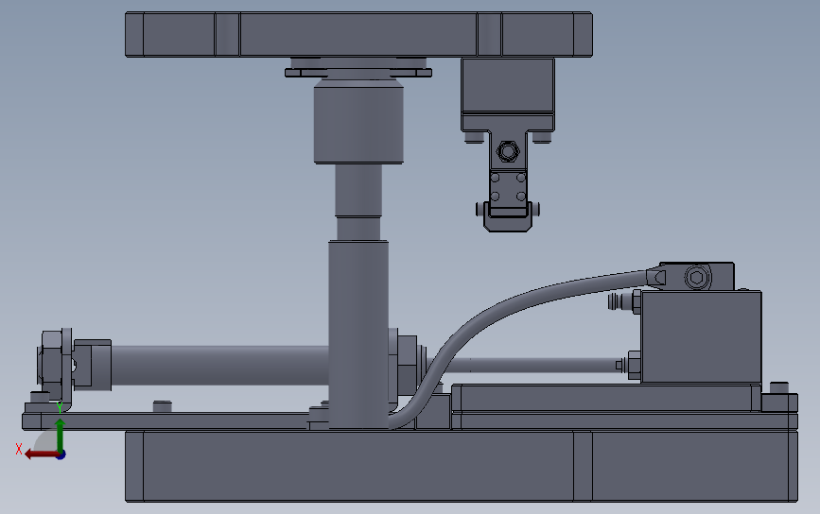Screen dimensions: 820x514
Task: Select the socket screw on the hose fitting
Action: point(697,277)
